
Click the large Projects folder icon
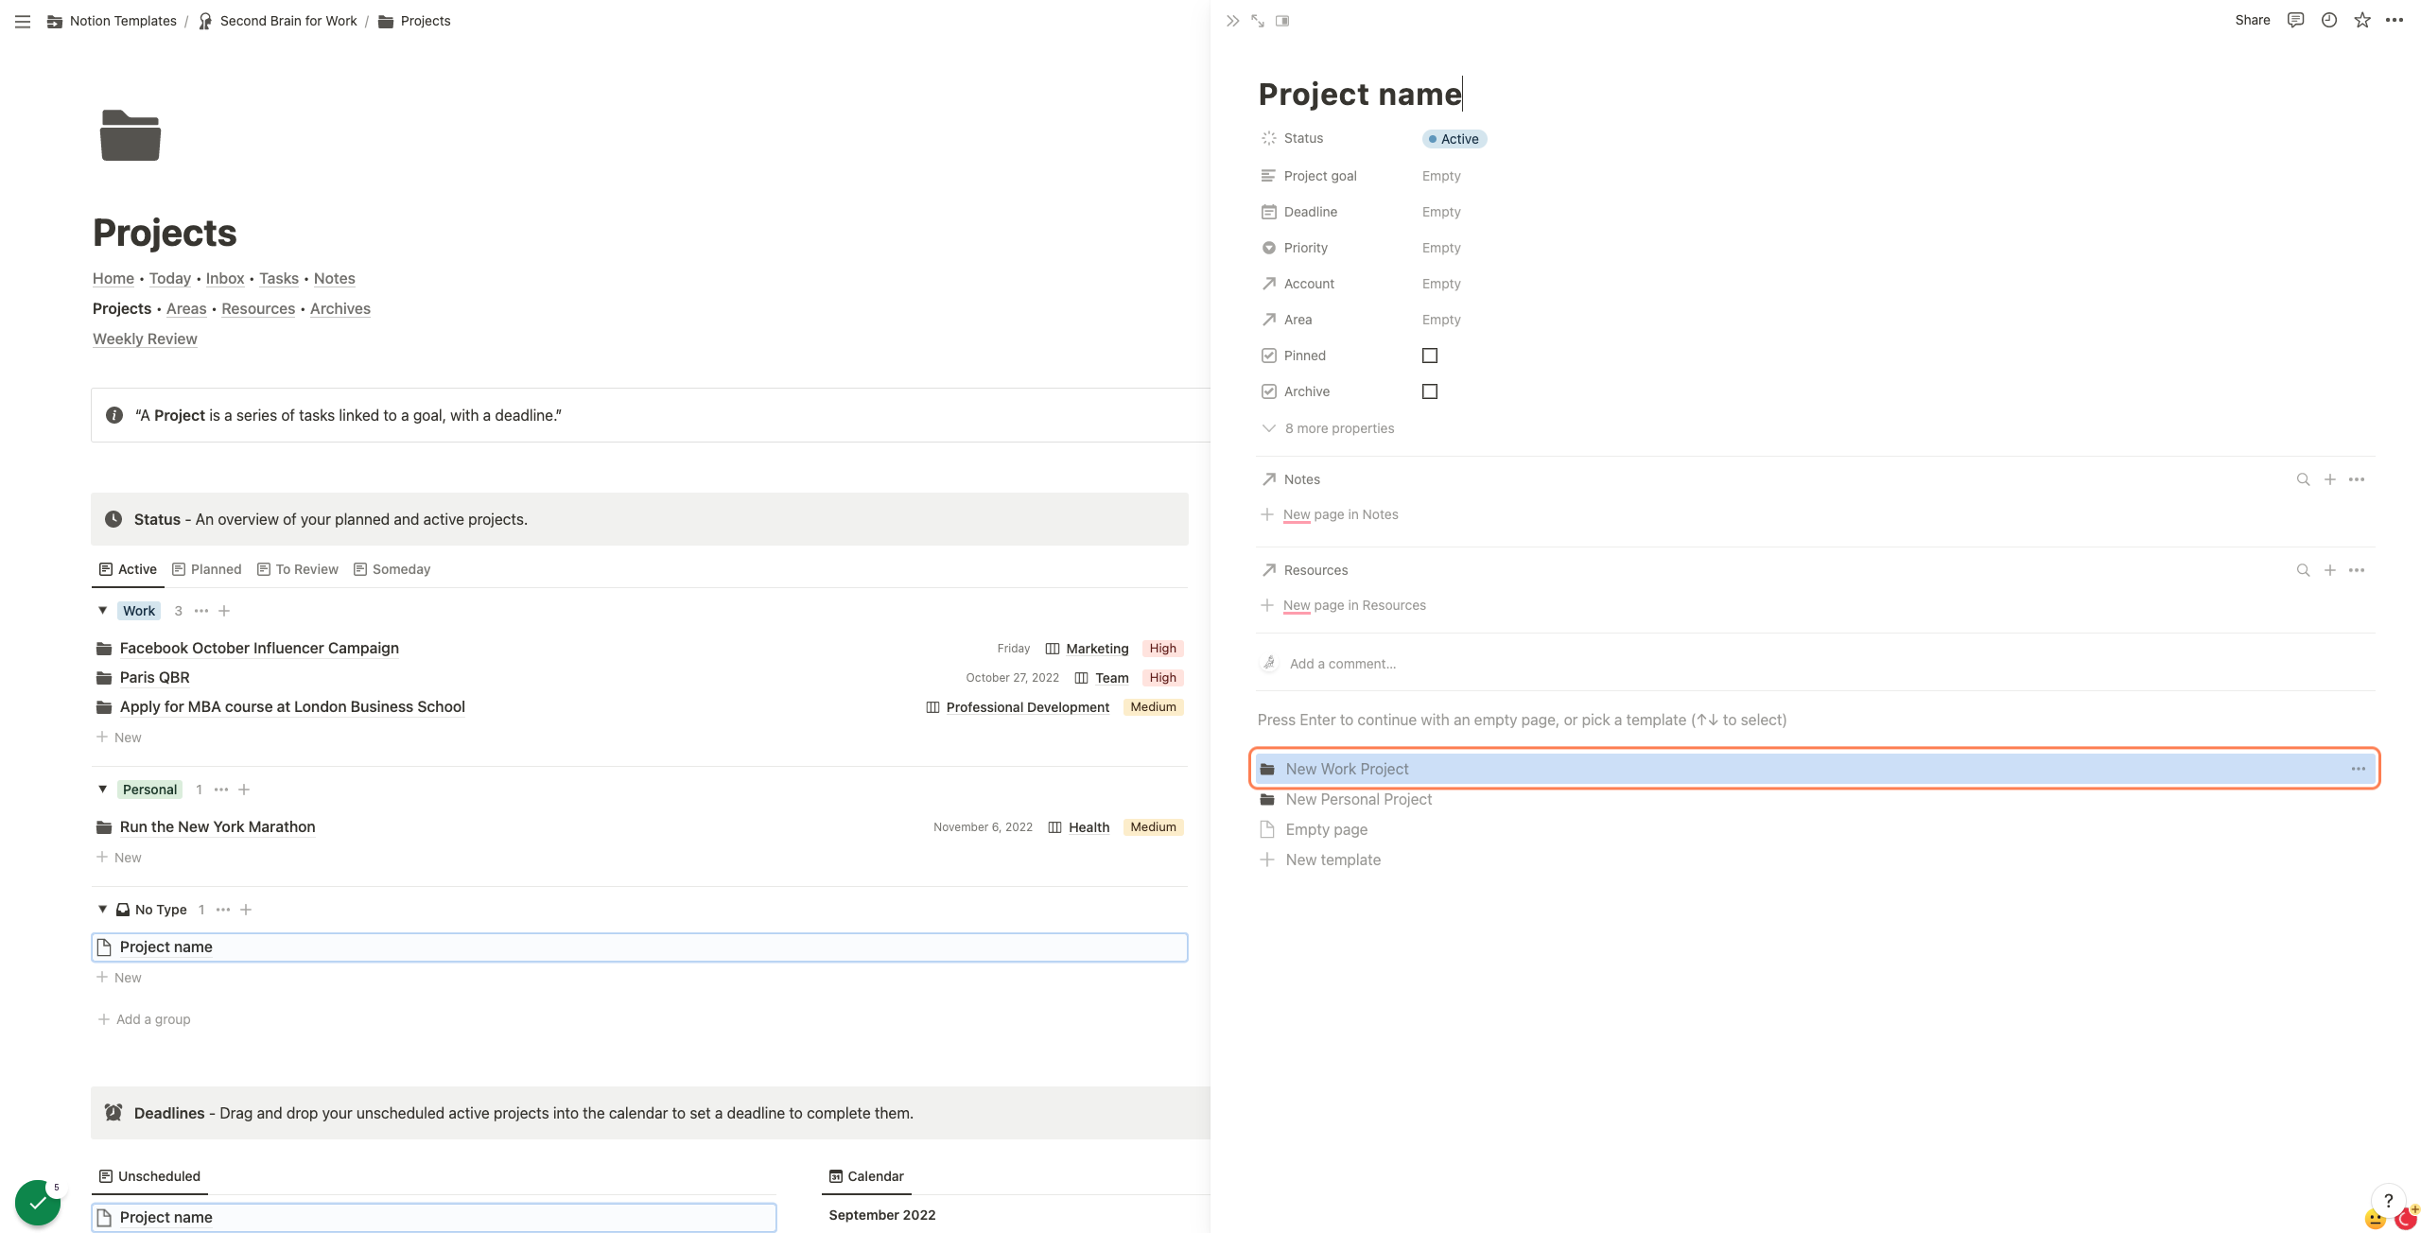tap(131, 135)
